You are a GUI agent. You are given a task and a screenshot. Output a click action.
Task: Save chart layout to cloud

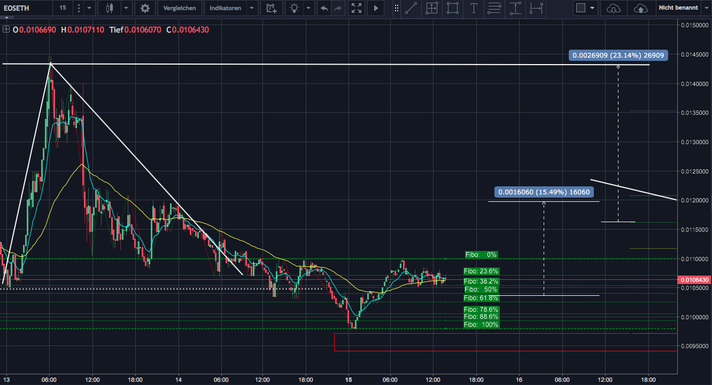click(641, 8)
